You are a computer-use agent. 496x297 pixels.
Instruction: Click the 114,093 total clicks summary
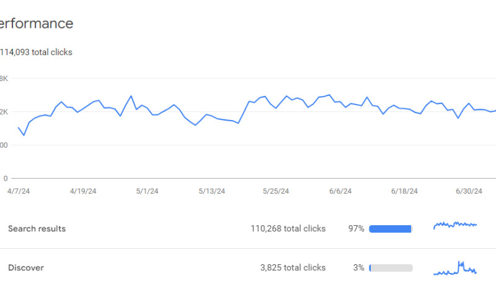click(36, 53)
